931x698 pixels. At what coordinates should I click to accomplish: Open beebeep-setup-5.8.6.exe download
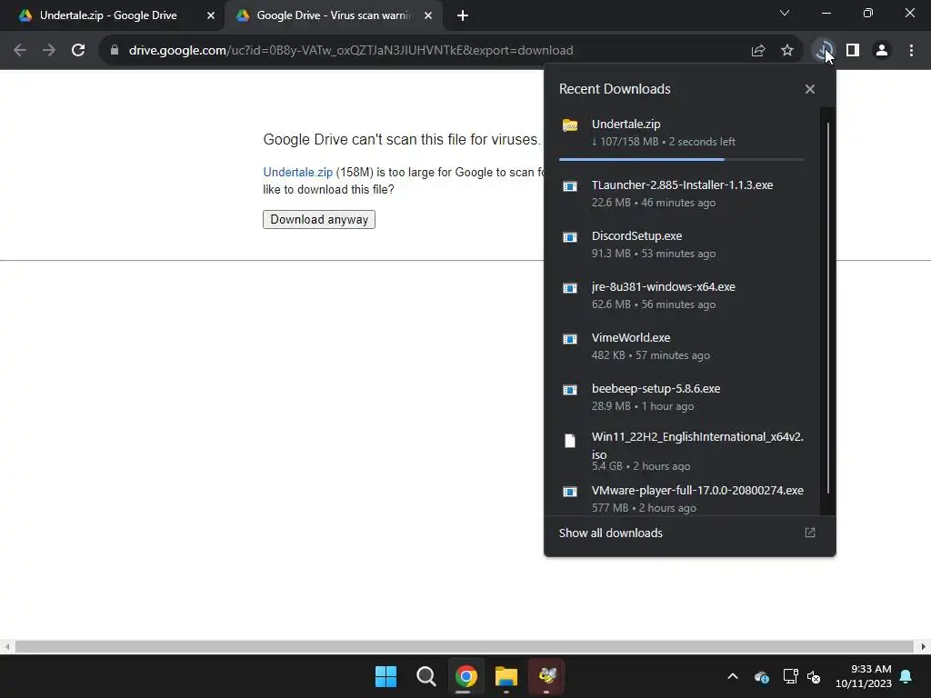click(x=682, y=397)
